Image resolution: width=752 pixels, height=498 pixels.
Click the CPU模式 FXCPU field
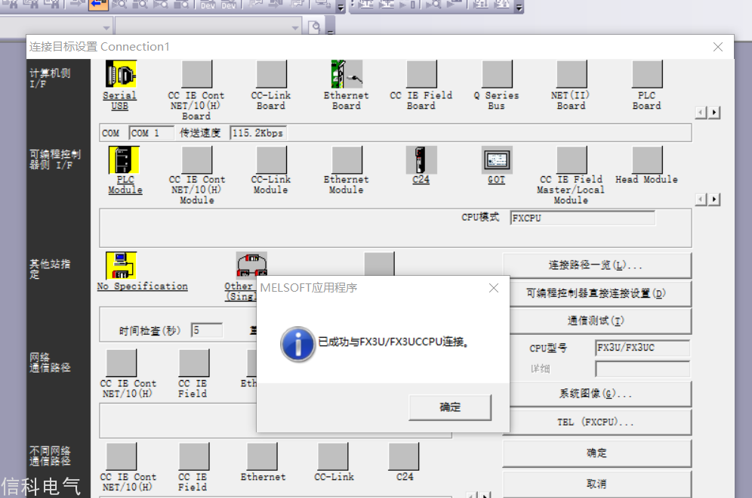(x=583, y=218)
